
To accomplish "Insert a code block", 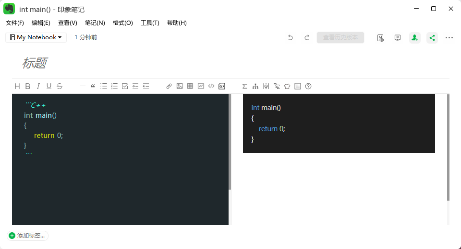I will [222, 86].
